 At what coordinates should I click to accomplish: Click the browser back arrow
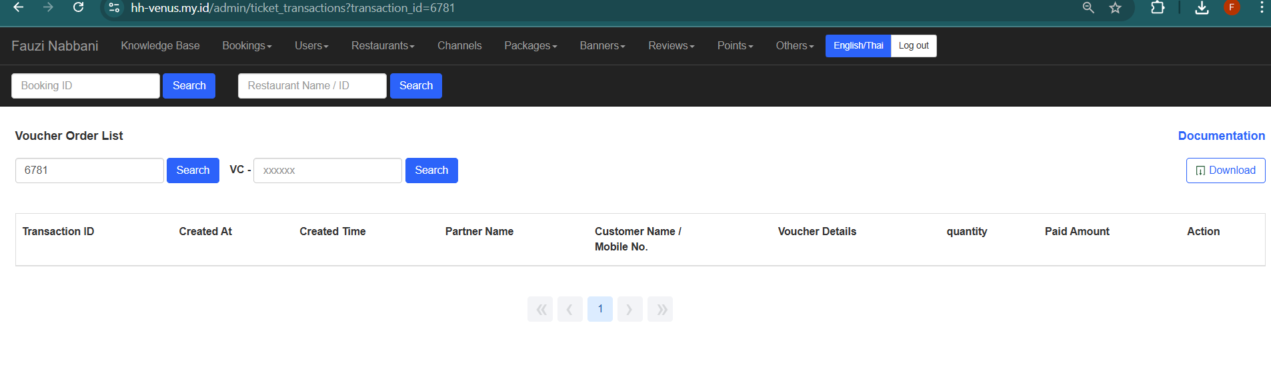19,7
